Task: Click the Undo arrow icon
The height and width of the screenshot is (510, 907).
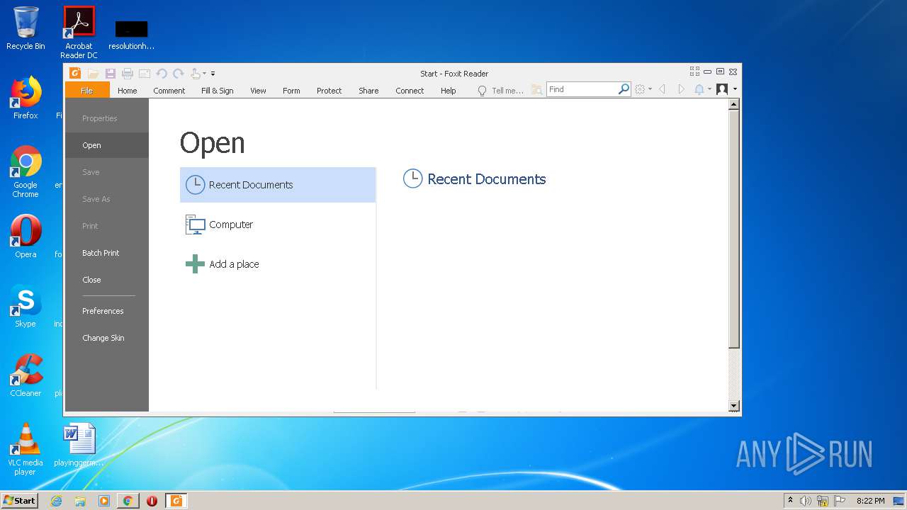Action: [x=162, y=73]
